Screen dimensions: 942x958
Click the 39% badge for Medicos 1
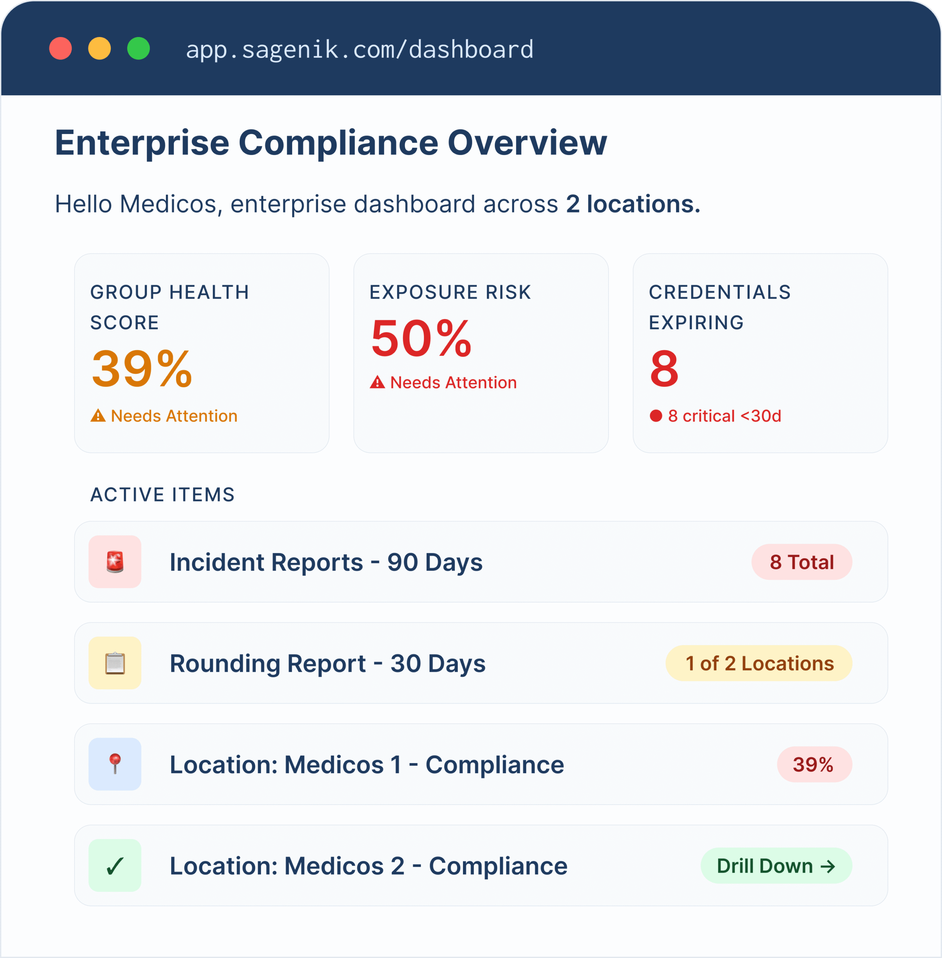814,764
